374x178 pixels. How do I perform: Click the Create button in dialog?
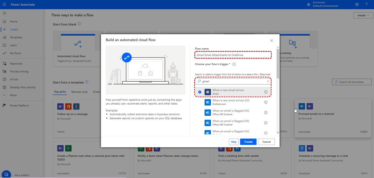point(248,142)
